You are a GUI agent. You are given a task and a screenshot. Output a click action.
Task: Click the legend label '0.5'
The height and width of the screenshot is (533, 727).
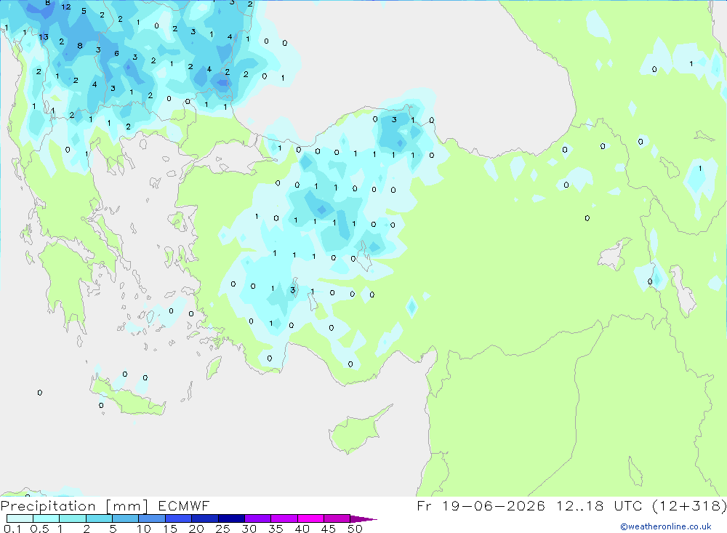point(39,529)
